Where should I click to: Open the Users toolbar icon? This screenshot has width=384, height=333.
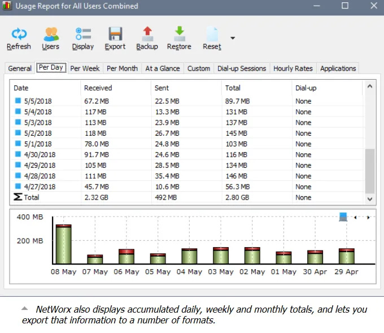coord(50,34)
